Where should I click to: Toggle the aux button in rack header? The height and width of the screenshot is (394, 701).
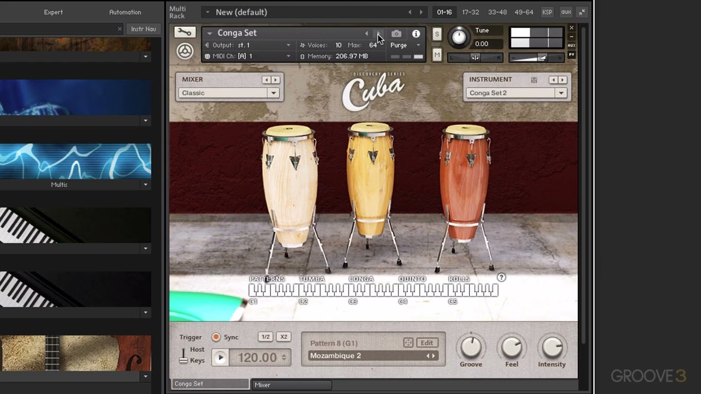point(566,12)
